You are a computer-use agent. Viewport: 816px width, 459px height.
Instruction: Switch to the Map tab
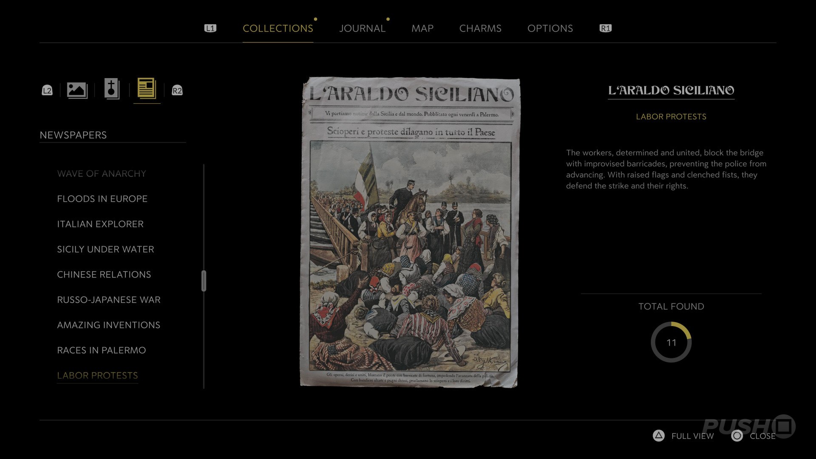click(422, 28)
